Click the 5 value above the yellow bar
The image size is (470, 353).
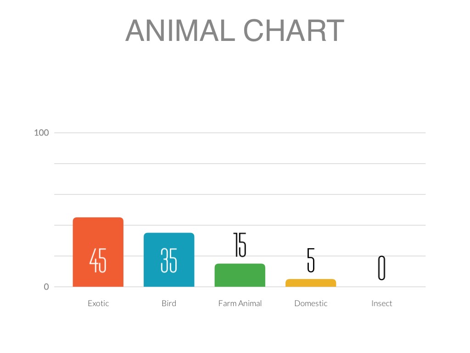tap(311, 260)
